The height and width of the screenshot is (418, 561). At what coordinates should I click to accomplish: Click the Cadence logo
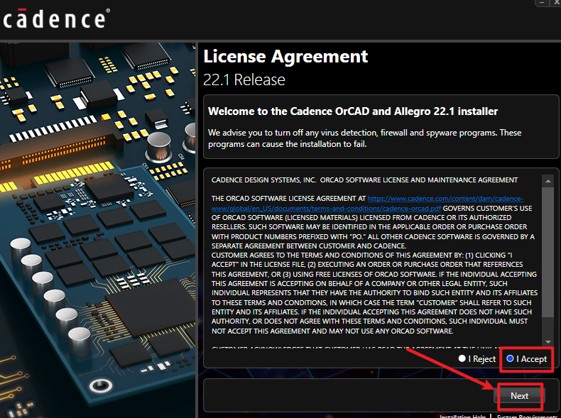[55, 18]
